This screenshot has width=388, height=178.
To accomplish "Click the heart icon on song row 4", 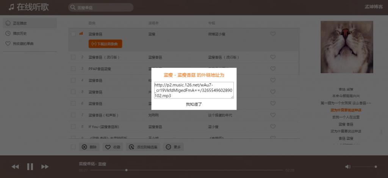I will [x=273, y=80].
